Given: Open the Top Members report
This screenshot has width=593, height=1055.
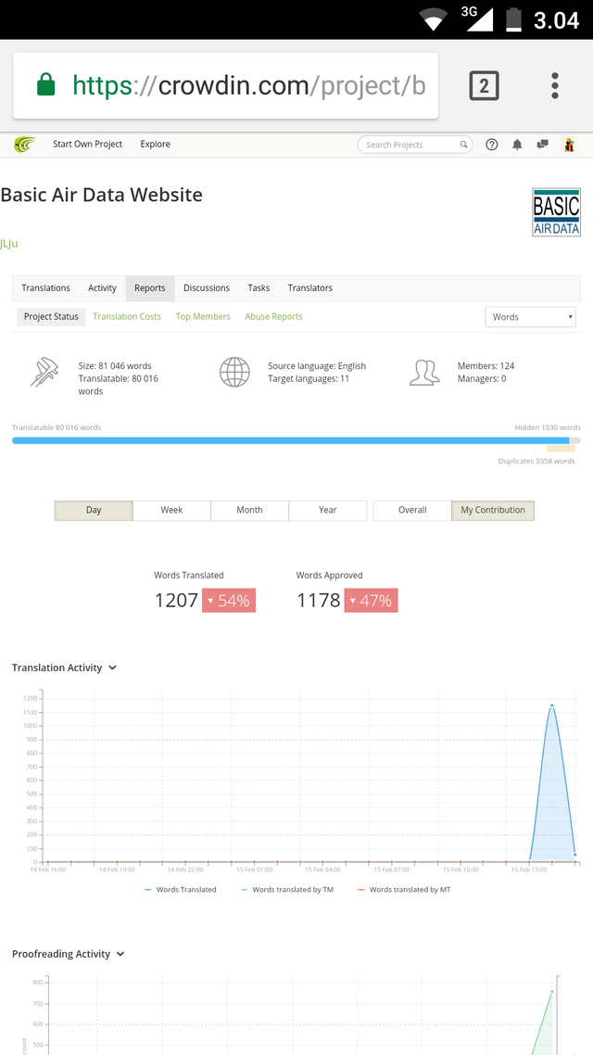Looking at the screenshot, I should (203, 317).
